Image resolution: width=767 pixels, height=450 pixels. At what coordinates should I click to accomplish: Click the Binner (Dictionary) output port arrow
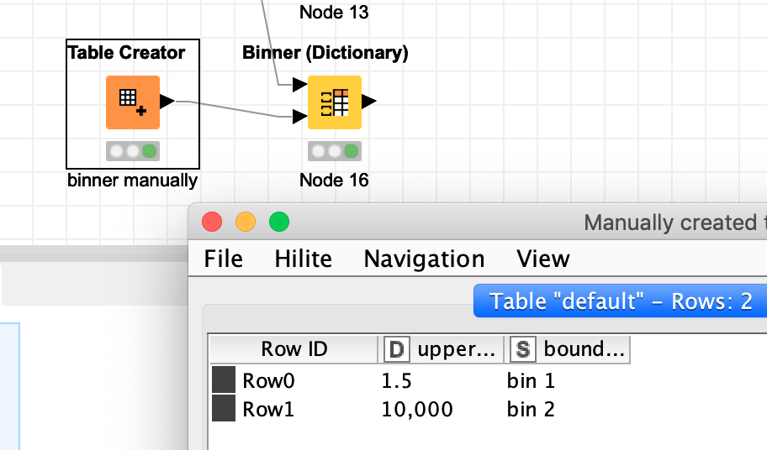(369, 101)
